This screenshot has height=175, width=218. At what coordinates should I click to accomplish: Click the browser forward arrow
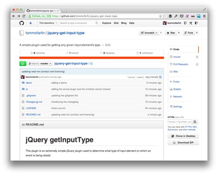coord(19,16)
